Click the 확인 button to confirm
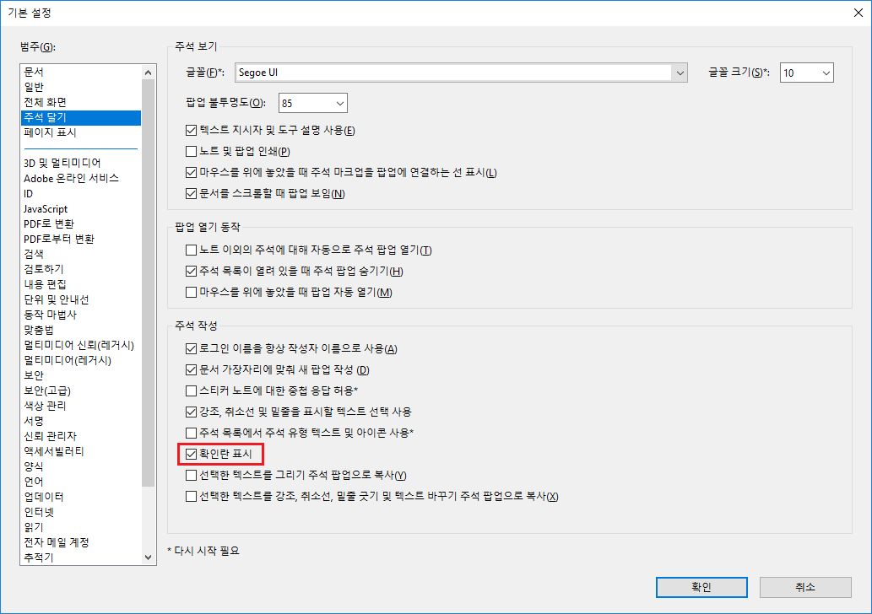872x614 pixels. point(700,587)
